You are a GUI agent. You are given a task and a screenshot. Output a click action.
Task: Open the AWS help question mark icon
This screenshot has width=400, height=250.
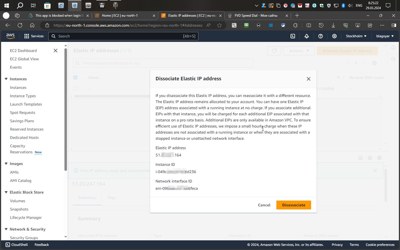click(321, 36)
